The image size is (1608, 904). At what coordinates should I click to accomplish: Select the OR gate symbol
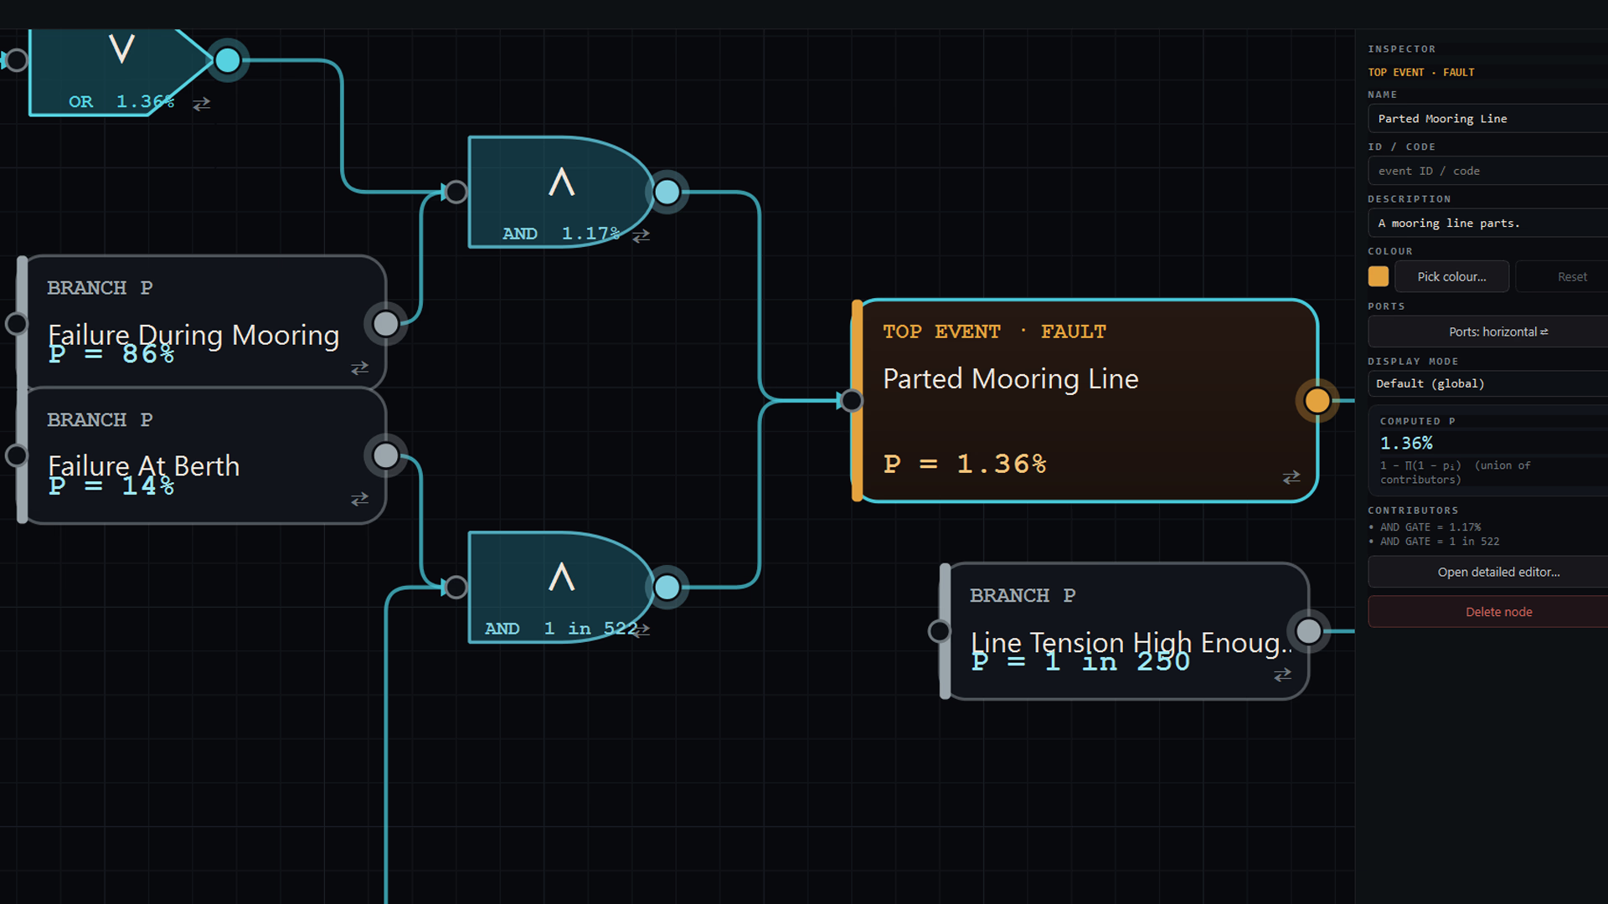[122, 50]
